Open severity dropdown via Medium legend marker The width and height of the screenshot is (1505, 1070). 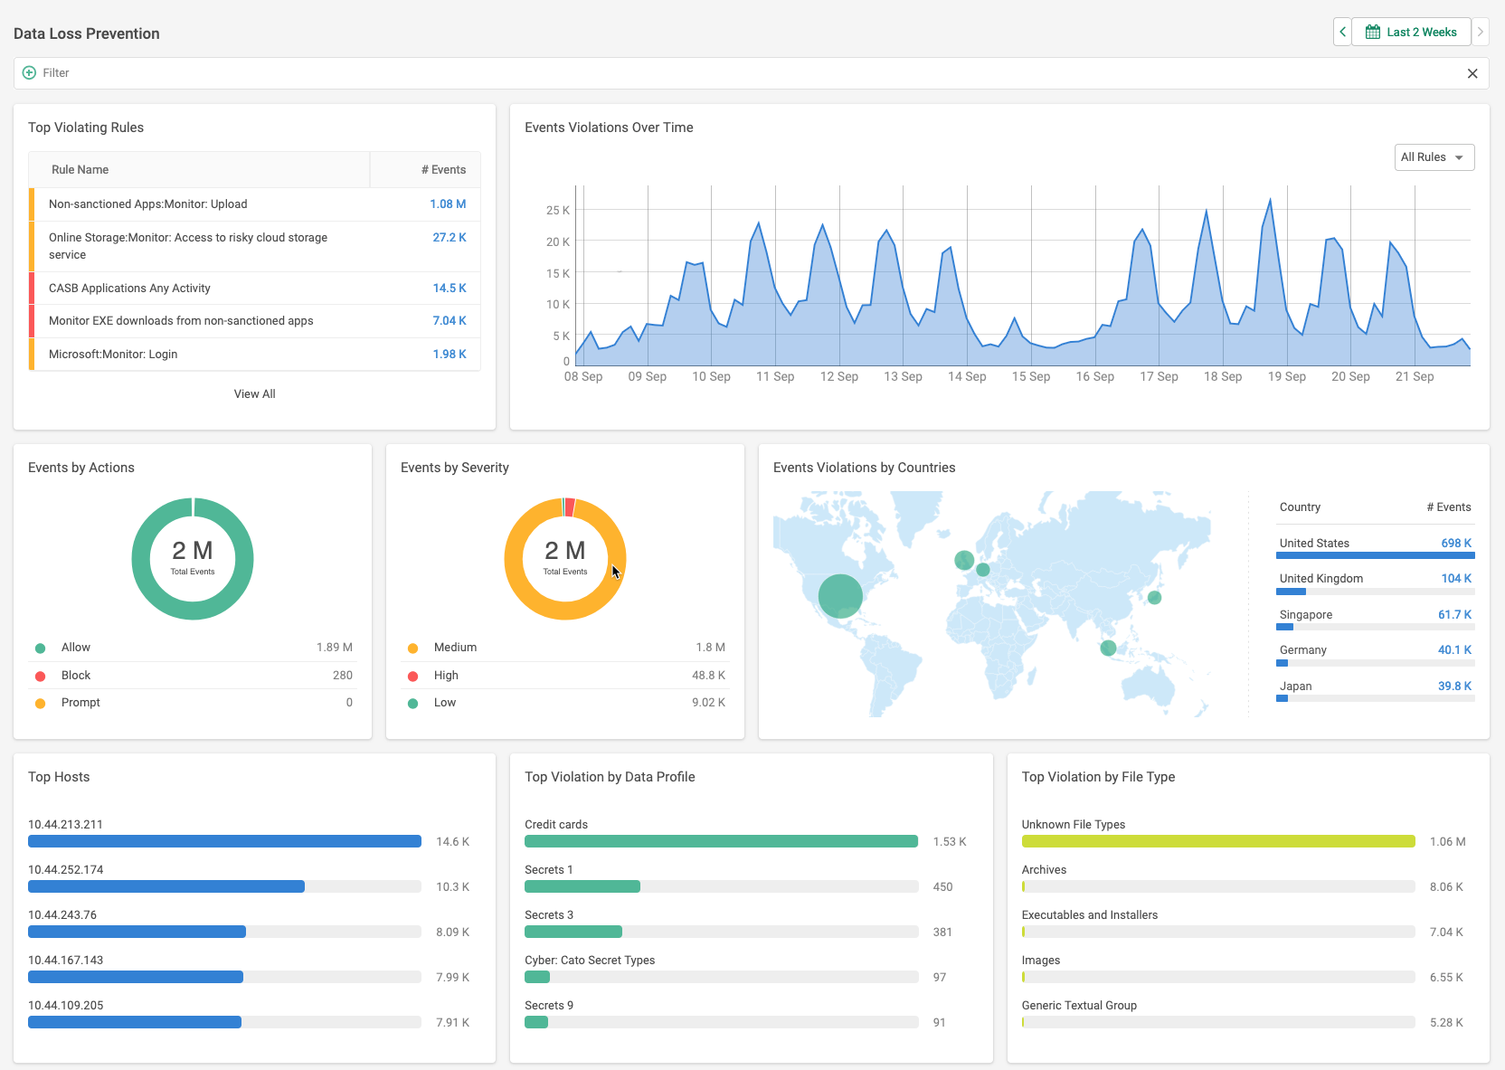click(413, 648)
